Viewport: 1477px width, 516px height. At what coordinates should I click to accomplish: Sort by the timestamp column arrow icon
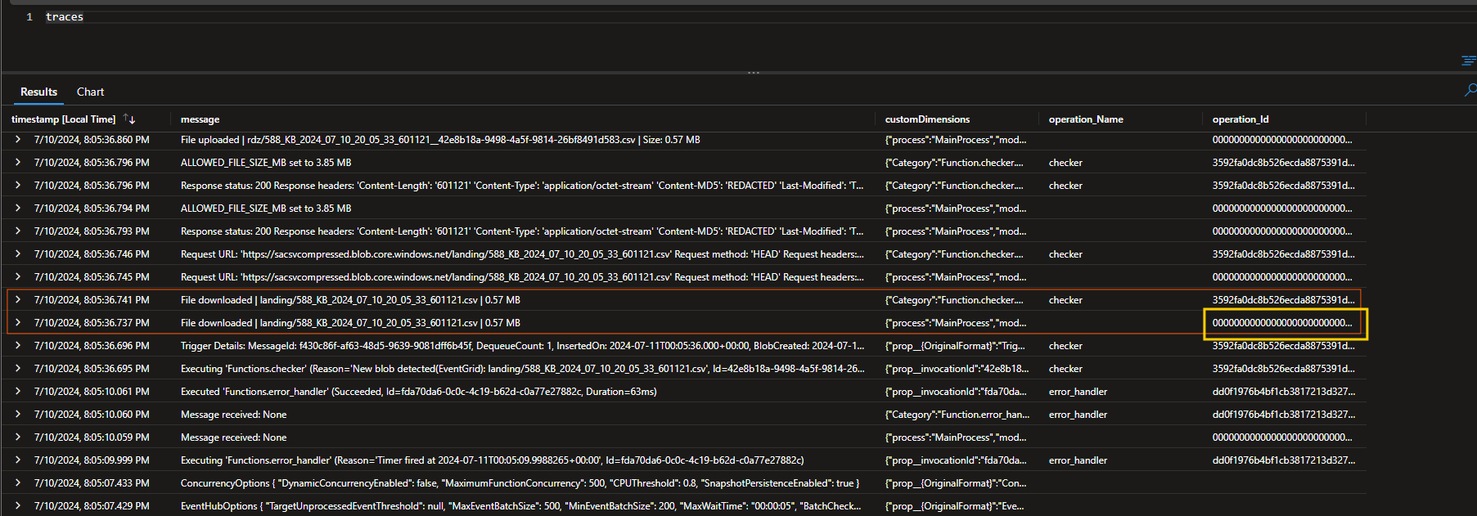coord(129,119)
